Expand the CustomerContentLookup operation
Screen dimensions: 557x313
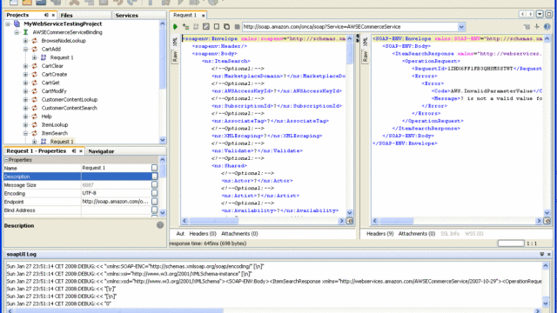click(x=25, y=100)
